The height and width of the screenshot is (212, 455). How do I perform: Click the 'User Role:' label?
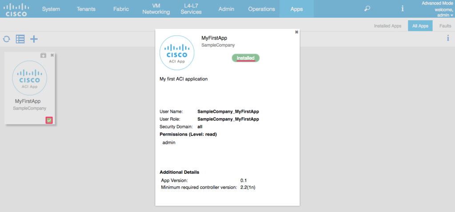(170, 119)
